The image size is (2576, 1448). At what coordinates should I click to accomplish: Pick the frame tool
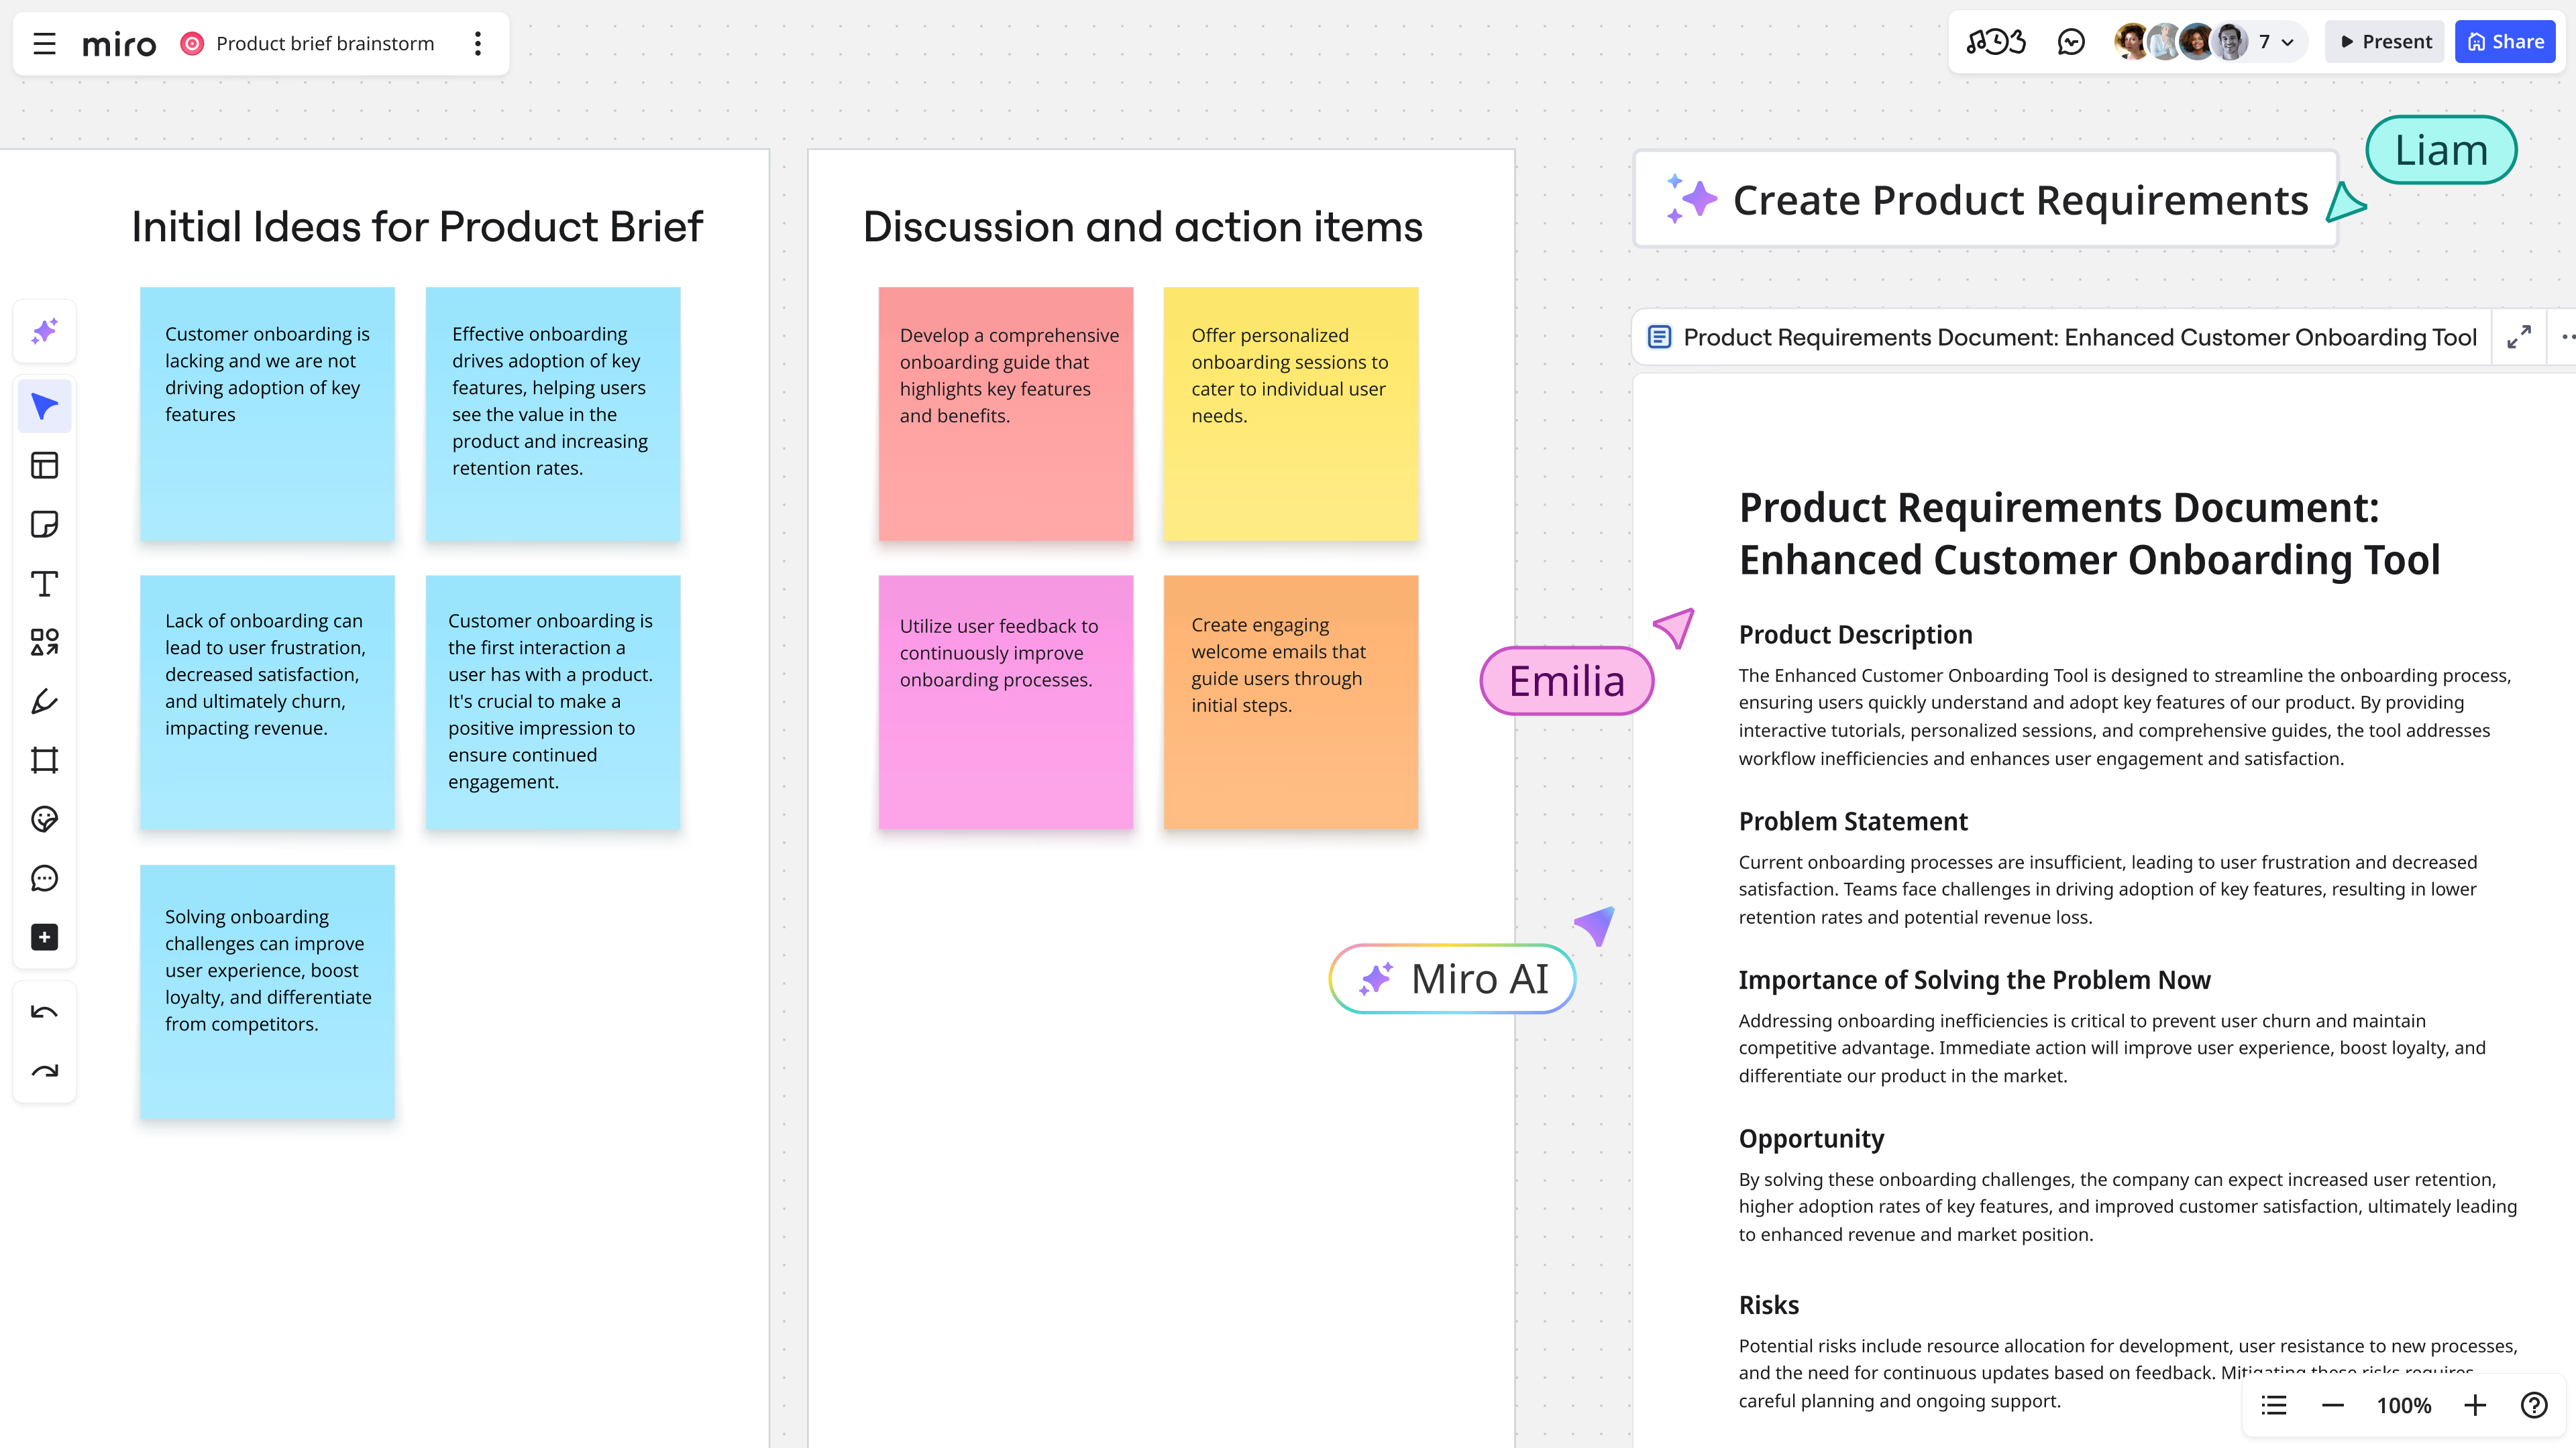[44, 760]
